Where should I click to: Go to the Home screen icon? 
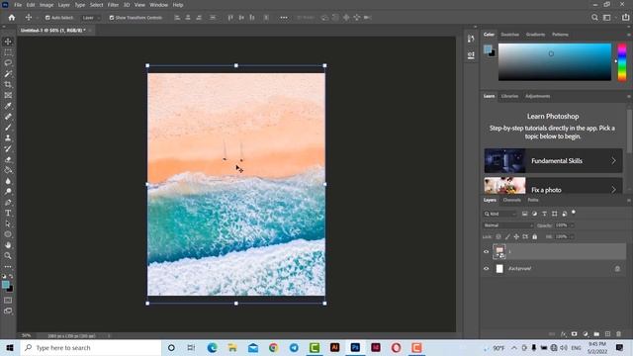[12, 18]
